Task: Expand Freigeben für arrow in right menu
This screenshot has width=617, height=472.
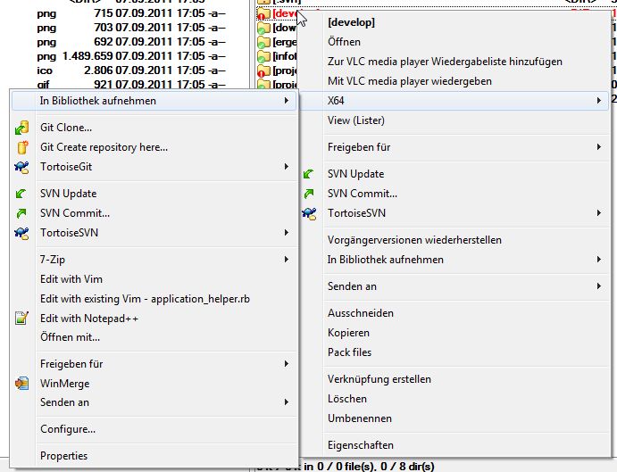Action: [x=599, y=147]
